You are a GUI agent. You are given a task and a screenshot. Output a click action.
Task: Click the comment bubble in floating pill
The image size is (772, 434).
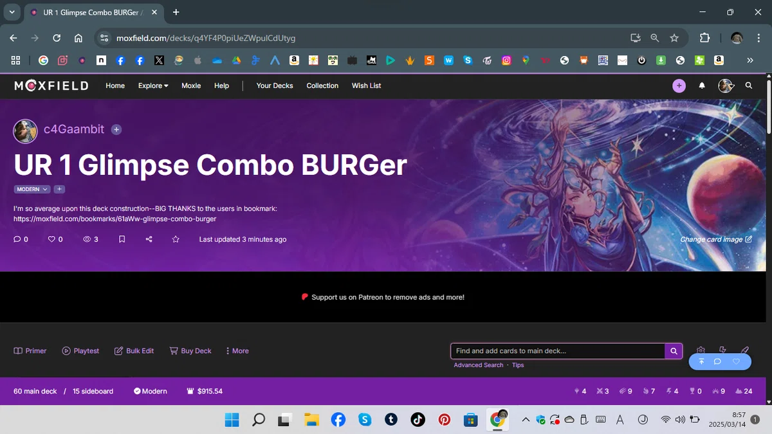pyautogui.click(x=717, y=362)
